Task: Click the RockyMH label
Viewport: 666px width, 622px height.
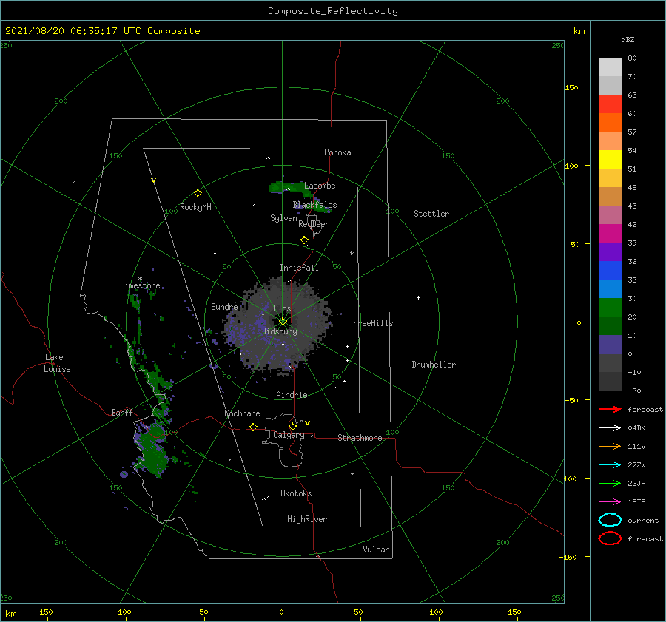Action: click(x=195, y=207)
